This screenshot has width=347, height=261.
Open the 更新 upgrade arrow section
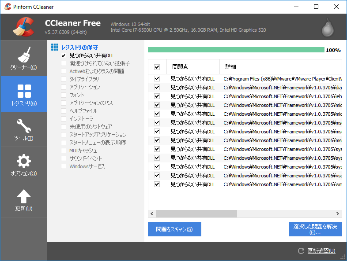24,200
